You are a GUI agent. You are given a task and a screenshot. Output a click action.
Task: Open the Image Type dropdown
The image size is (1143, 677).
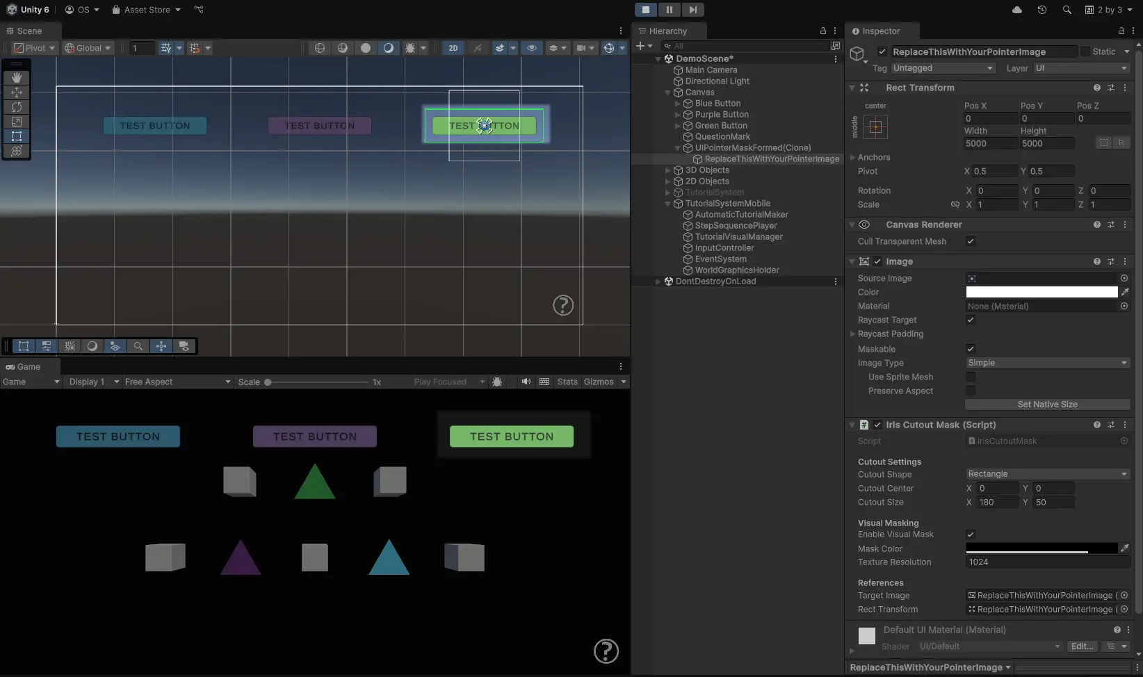tap(1047, 363)
